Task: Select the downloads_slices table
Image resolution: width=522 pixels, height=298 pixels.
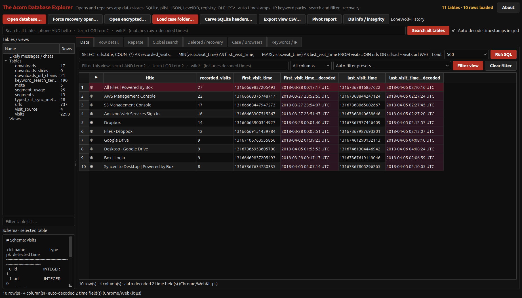Action: click(x=31, y=71)
